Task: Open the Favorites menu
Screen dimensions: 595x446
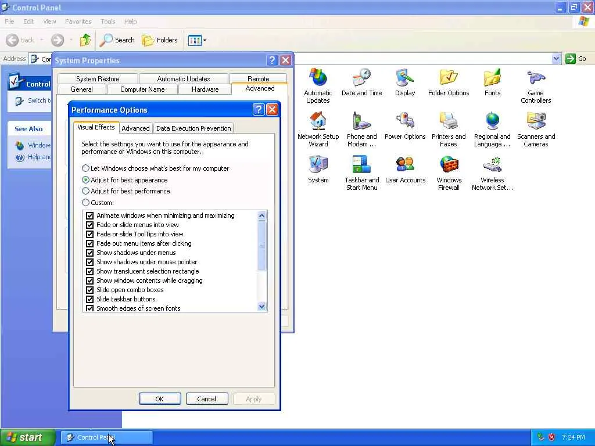Action: [78, 21]
